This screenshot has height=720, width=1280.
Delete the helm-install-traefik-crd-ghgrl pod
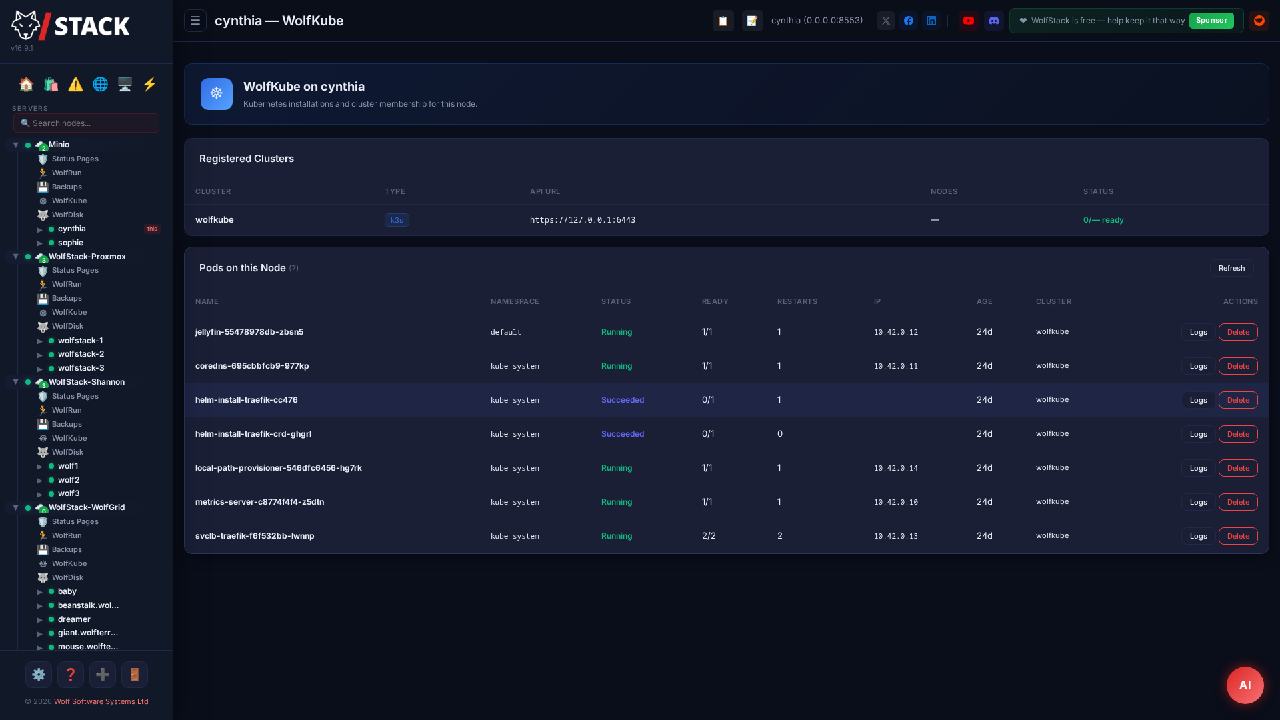point(1238,434)
